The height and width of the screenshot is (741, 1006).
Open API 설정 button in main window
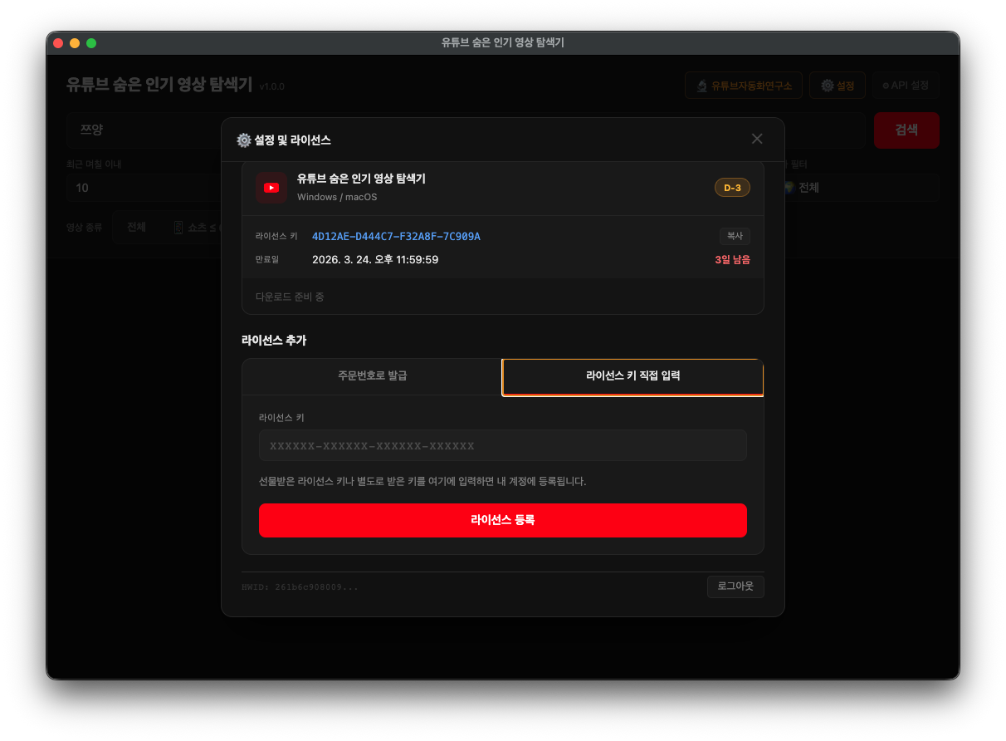(906, 85)
